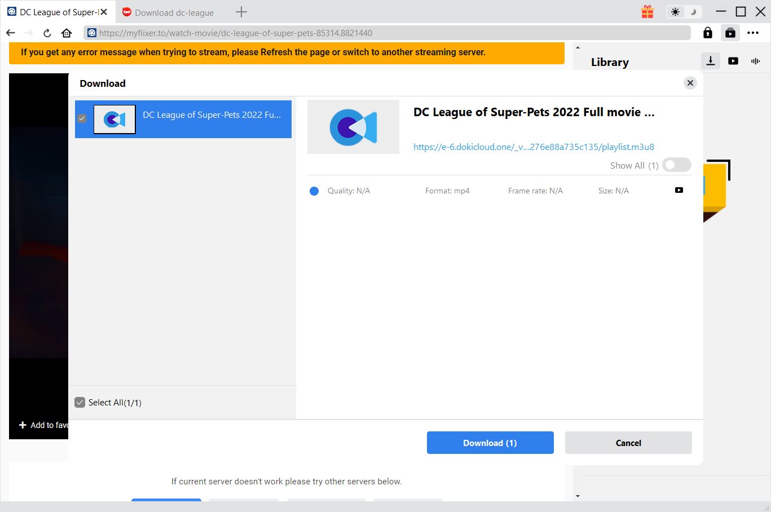The height and width of the screenshot is (512, 771).
Task: Toggle the Show All switch
Action: [x=676, y=165]
